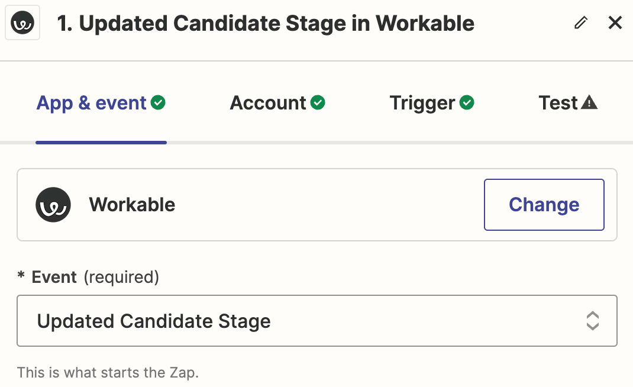Switch to the App & event tab
Screen dimensions: 633x387
click(x=92, y=103)
